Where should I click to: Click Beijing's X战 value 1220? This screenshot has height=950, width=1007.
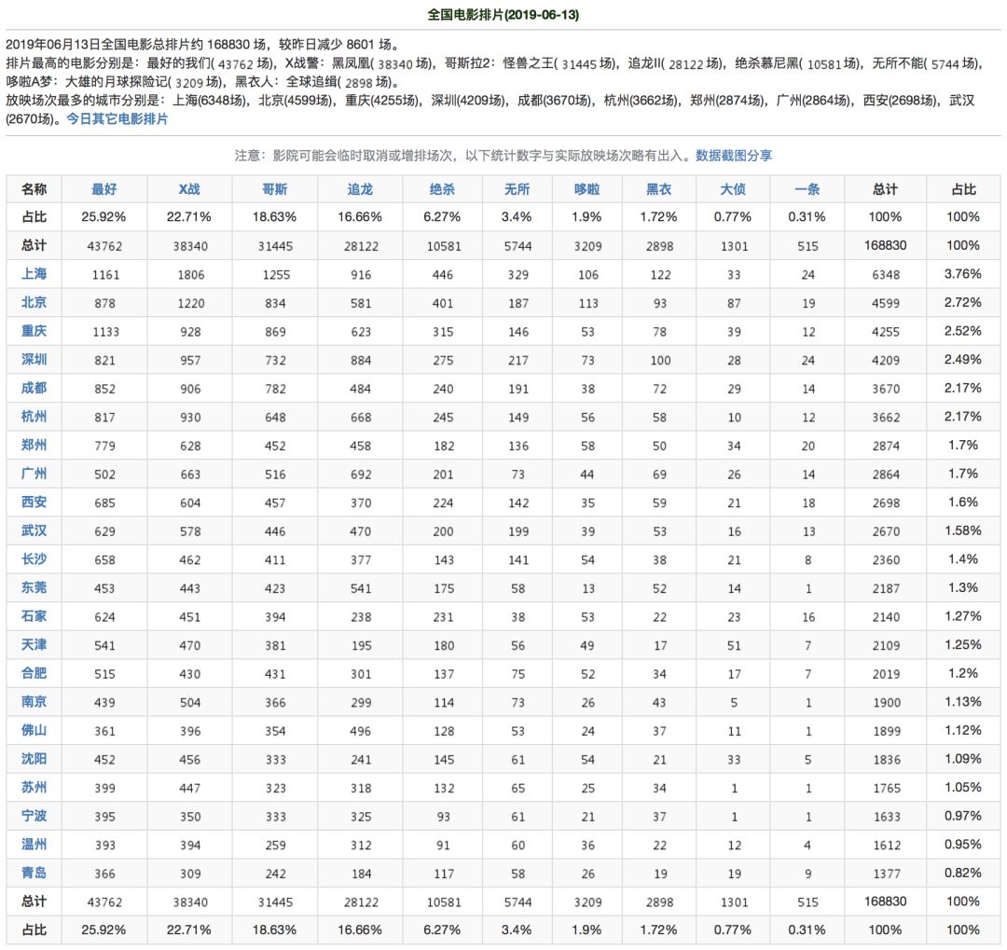(x=191, y=303)
